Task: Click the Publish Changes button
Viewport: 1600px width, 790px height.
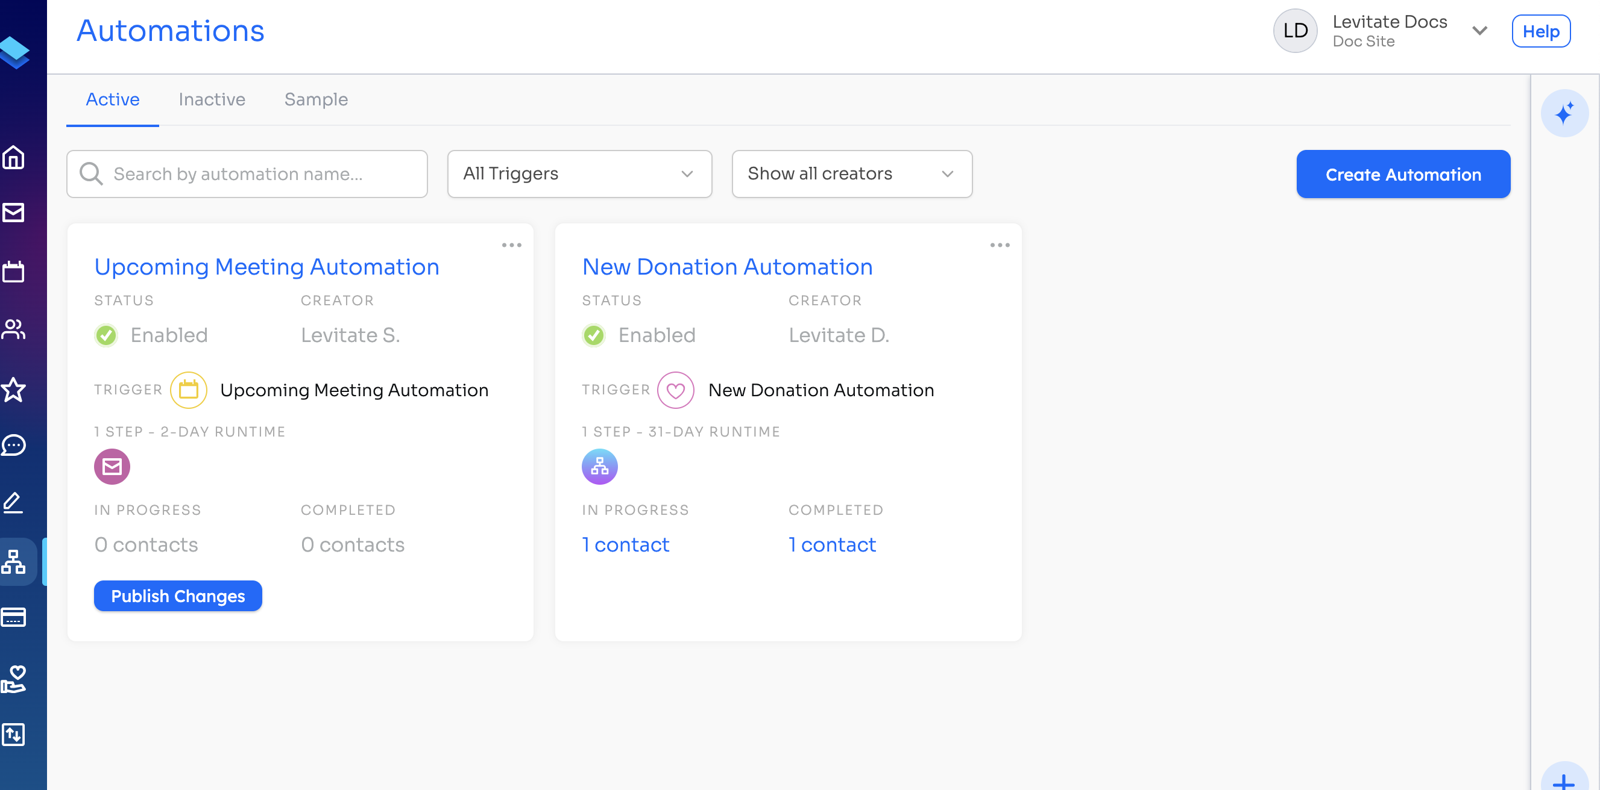Action: [x=178, y=596]
